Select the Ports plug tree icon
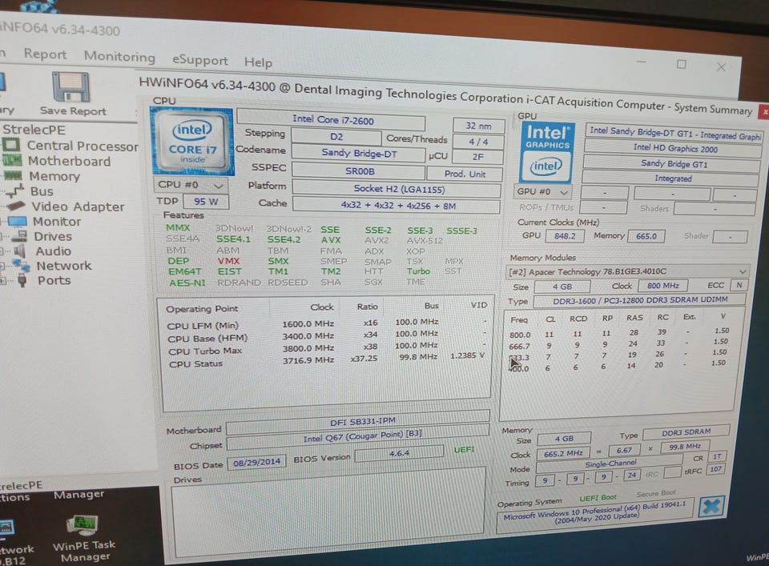 22,280
